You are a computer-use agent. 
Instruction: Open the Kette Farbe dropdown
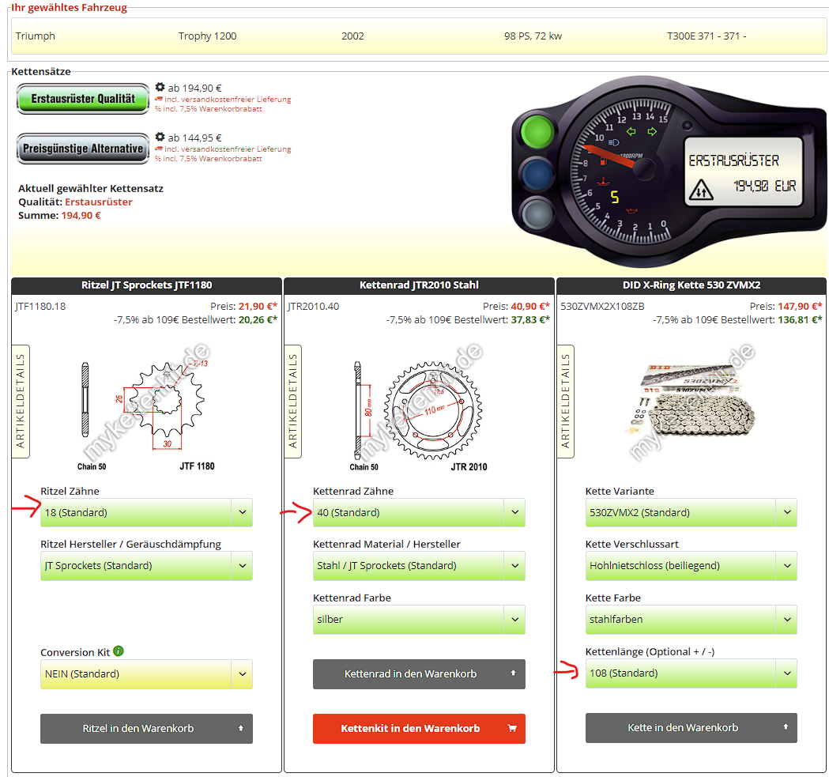(x=691, y=620)
